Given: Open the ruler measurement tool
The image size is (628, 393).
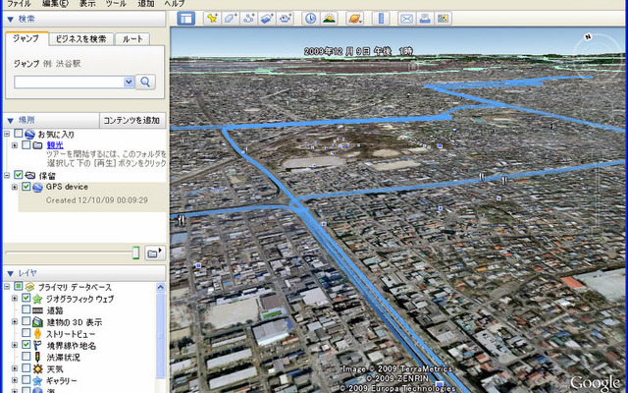Looking at the screenshot, I should coord(381,19).
